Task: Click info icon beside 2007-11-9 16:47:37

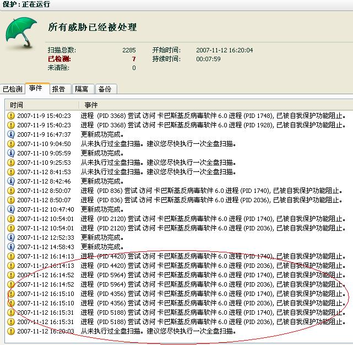Action: point(11,134)
